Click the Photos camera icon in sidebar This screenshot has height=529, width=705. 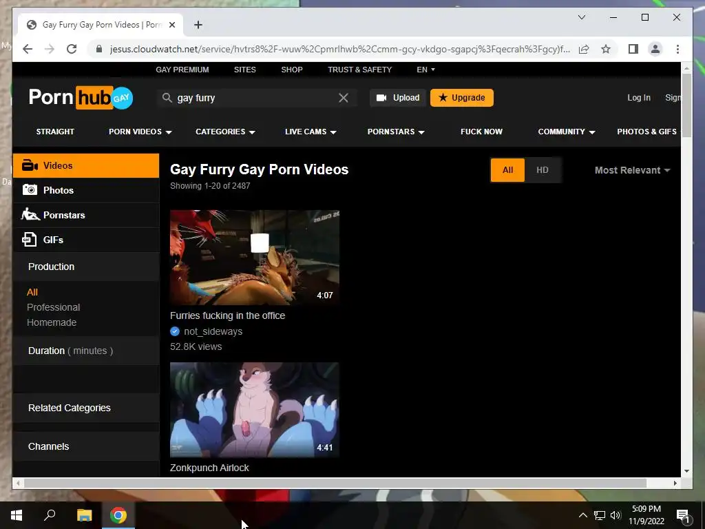(x=30, y=190)
